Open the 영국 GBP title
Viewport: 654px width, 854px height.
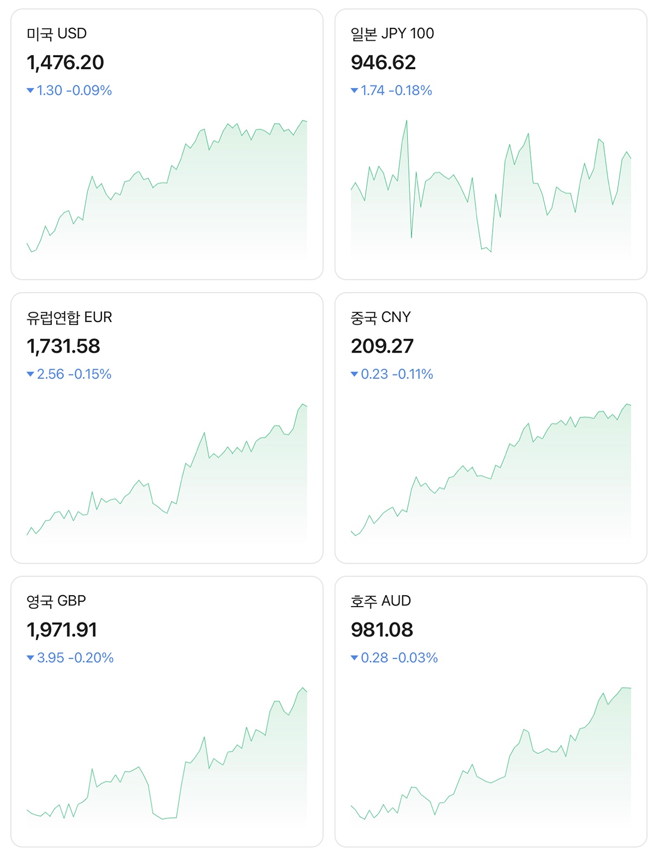tap(56, 601)
